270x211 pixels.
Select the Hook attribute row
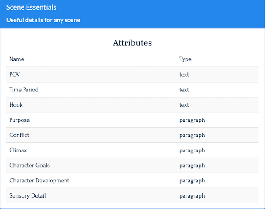tap(132, 105)
